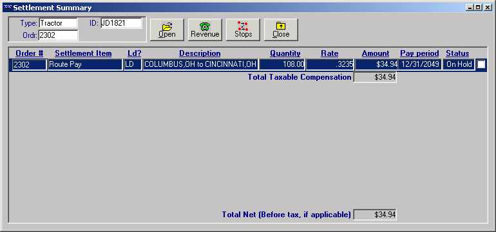Open the Revenue telephone icon button
Screen dimensions: 496x232
(205, 30)
